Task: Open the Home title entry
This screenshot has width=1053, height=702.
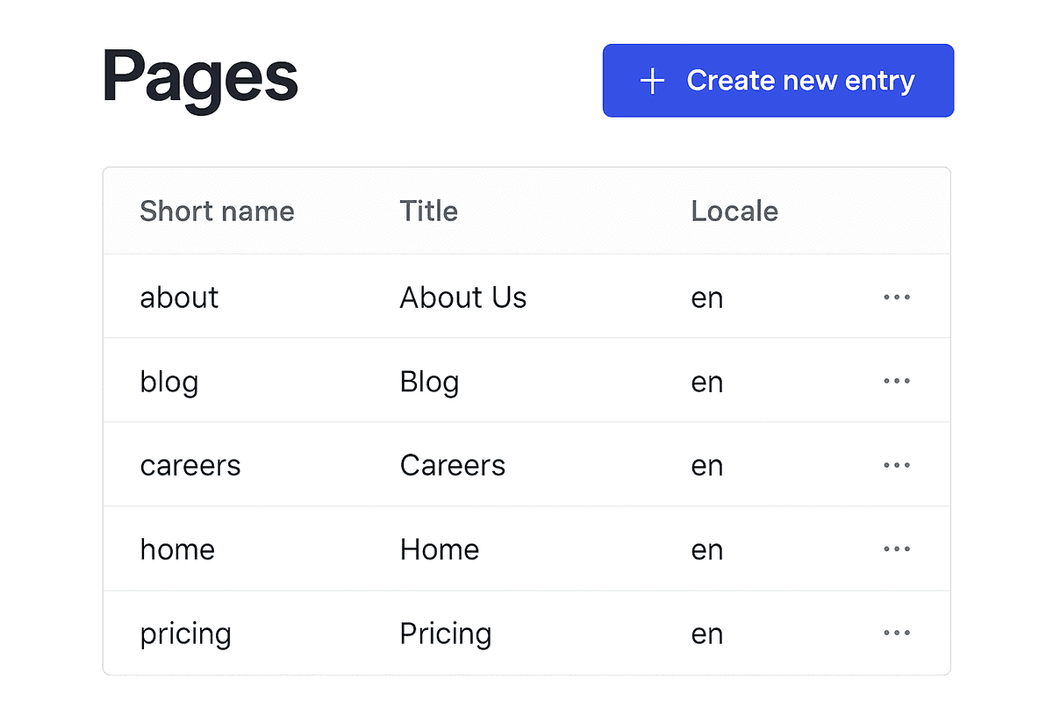Action: [x=440, y=549]
